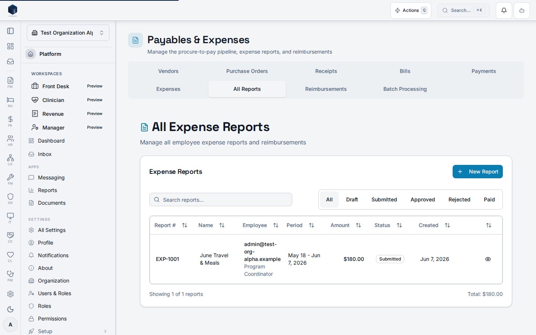
Task: Click the Search reports input field
Action: [221, 200]
